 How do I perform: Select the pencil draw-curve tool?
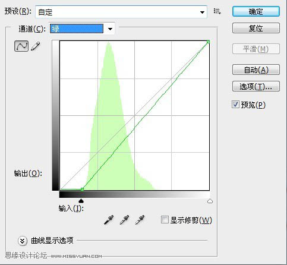pos(36,46)
